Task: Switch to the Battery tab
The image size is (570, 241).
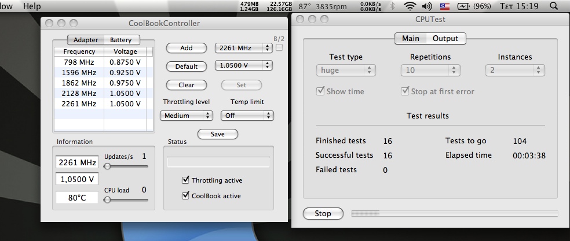Action: (x=121, y=40)
